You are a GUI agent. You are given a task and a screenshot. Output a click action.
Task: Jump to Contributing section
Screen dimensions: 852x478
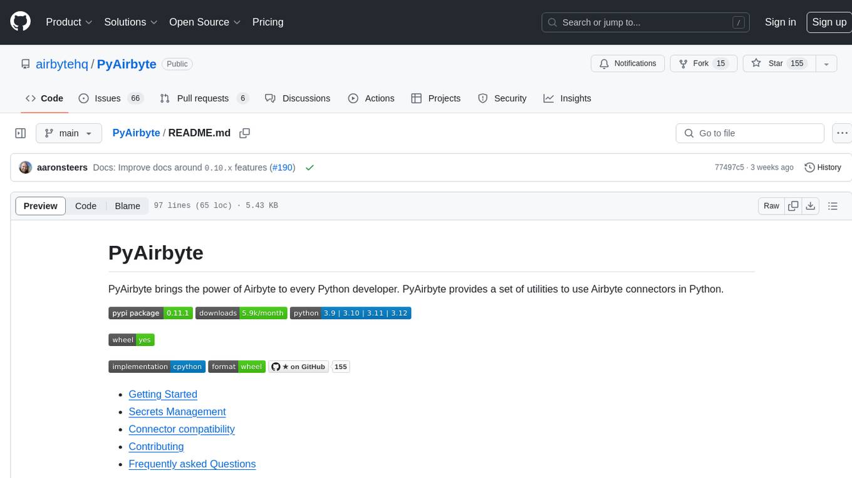(156, 447)
